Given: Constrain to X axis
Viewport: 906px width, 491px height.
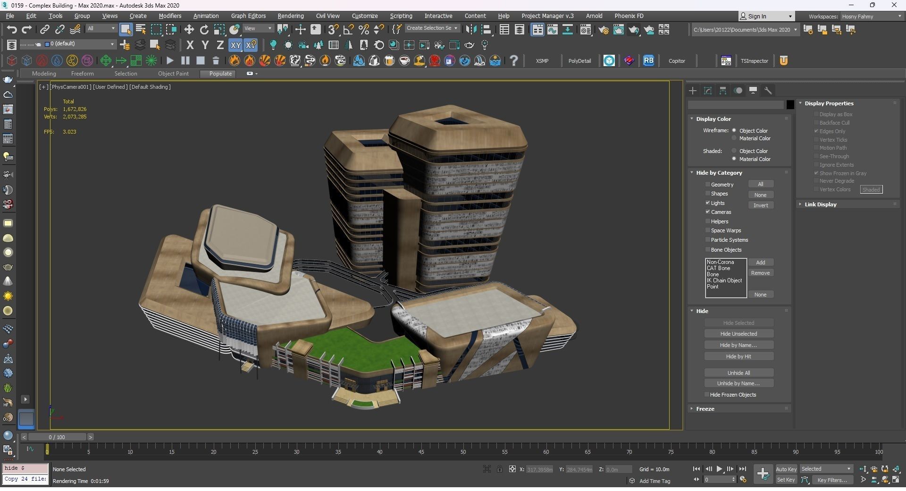Looking at the screenshot, I should tap(190, 45).
